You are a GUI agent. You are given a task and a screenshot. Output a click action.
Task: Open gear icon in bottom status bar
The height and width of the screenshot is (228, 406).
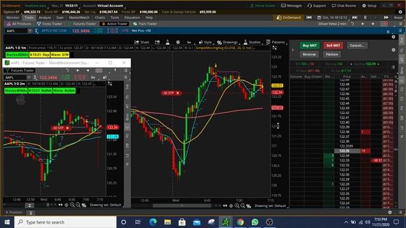(390, 212)
